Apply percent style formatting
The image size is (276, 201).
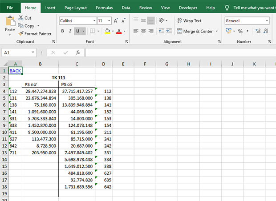(240, 31)
